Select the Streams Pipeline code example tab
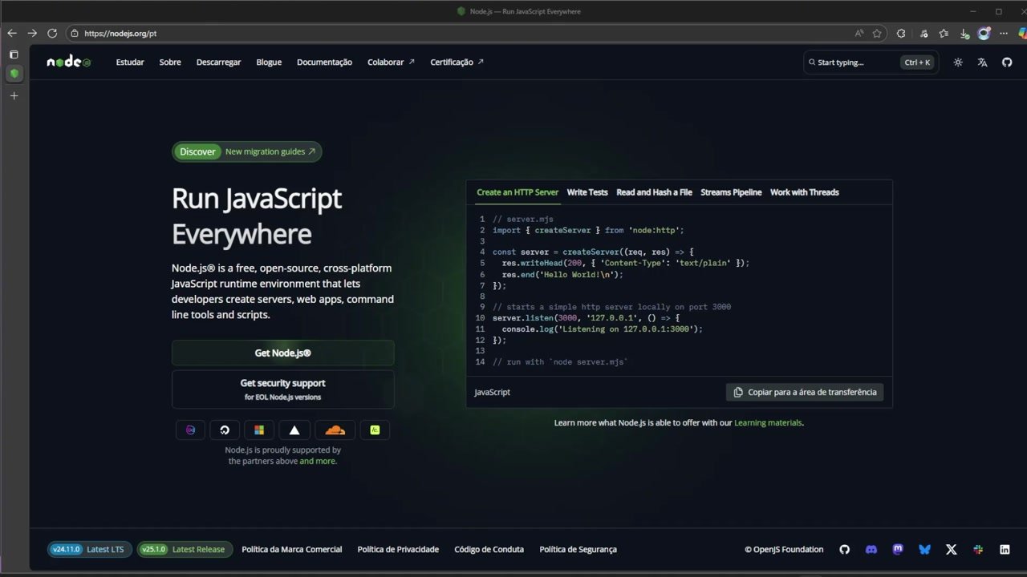1027x577 pixels. (x=731, y=192)
